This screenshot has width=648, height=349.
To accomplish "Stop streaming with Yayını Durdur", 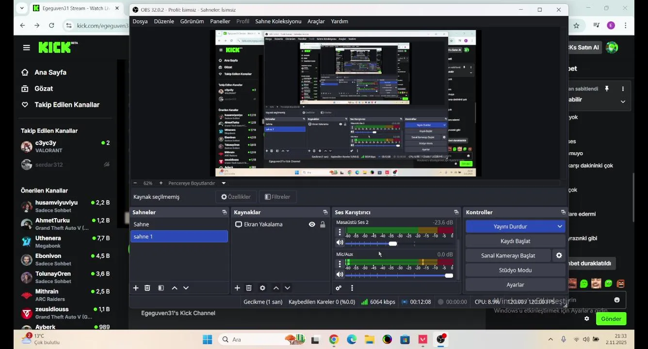I will [510, 226].
